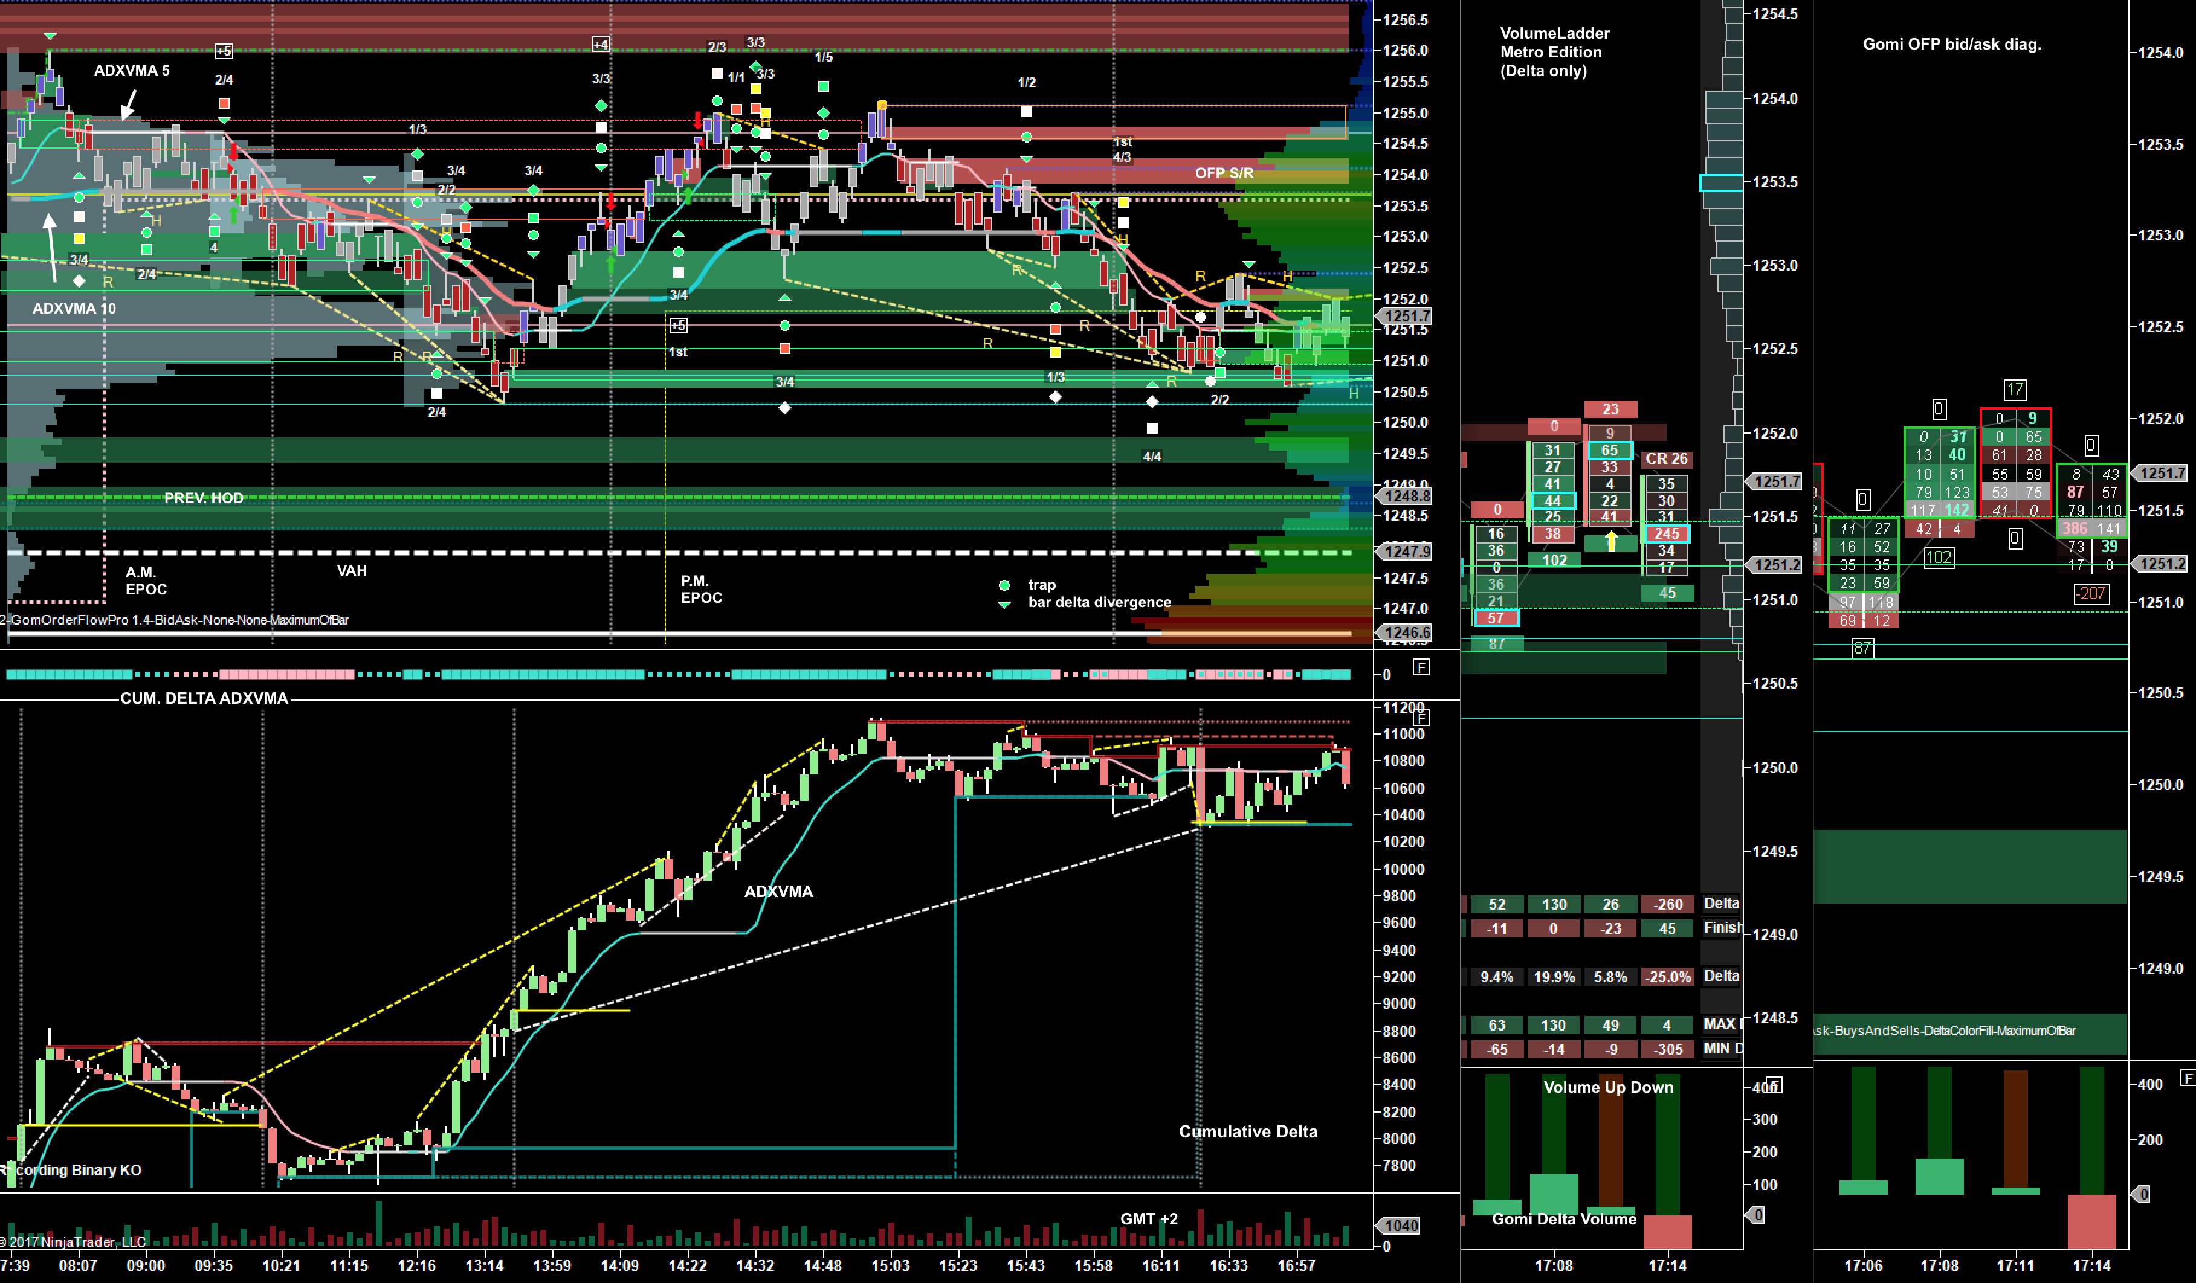Click the 1247.9 price marker on main chart

1404,551
